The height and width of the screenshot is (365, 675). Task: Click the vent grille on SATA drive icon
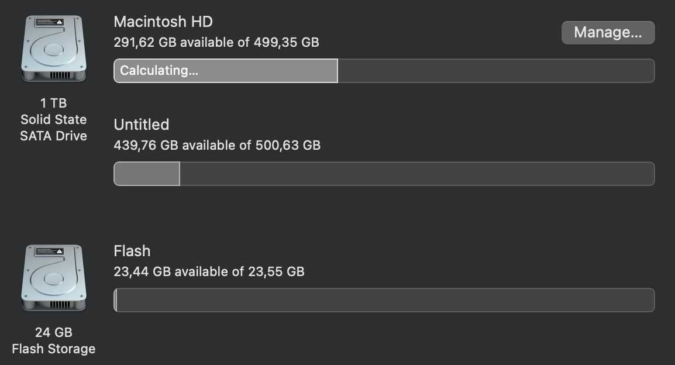[x=60, y=76]
